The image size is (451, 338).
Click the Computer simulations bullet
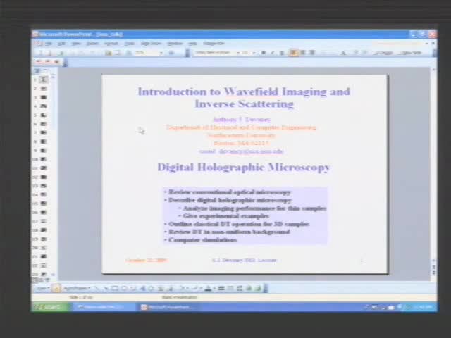[202, 239]
